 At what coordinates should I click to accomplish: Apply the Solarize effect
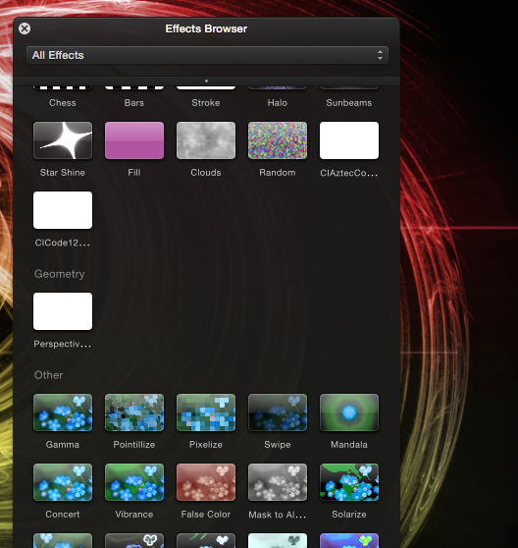coord(349,482)
